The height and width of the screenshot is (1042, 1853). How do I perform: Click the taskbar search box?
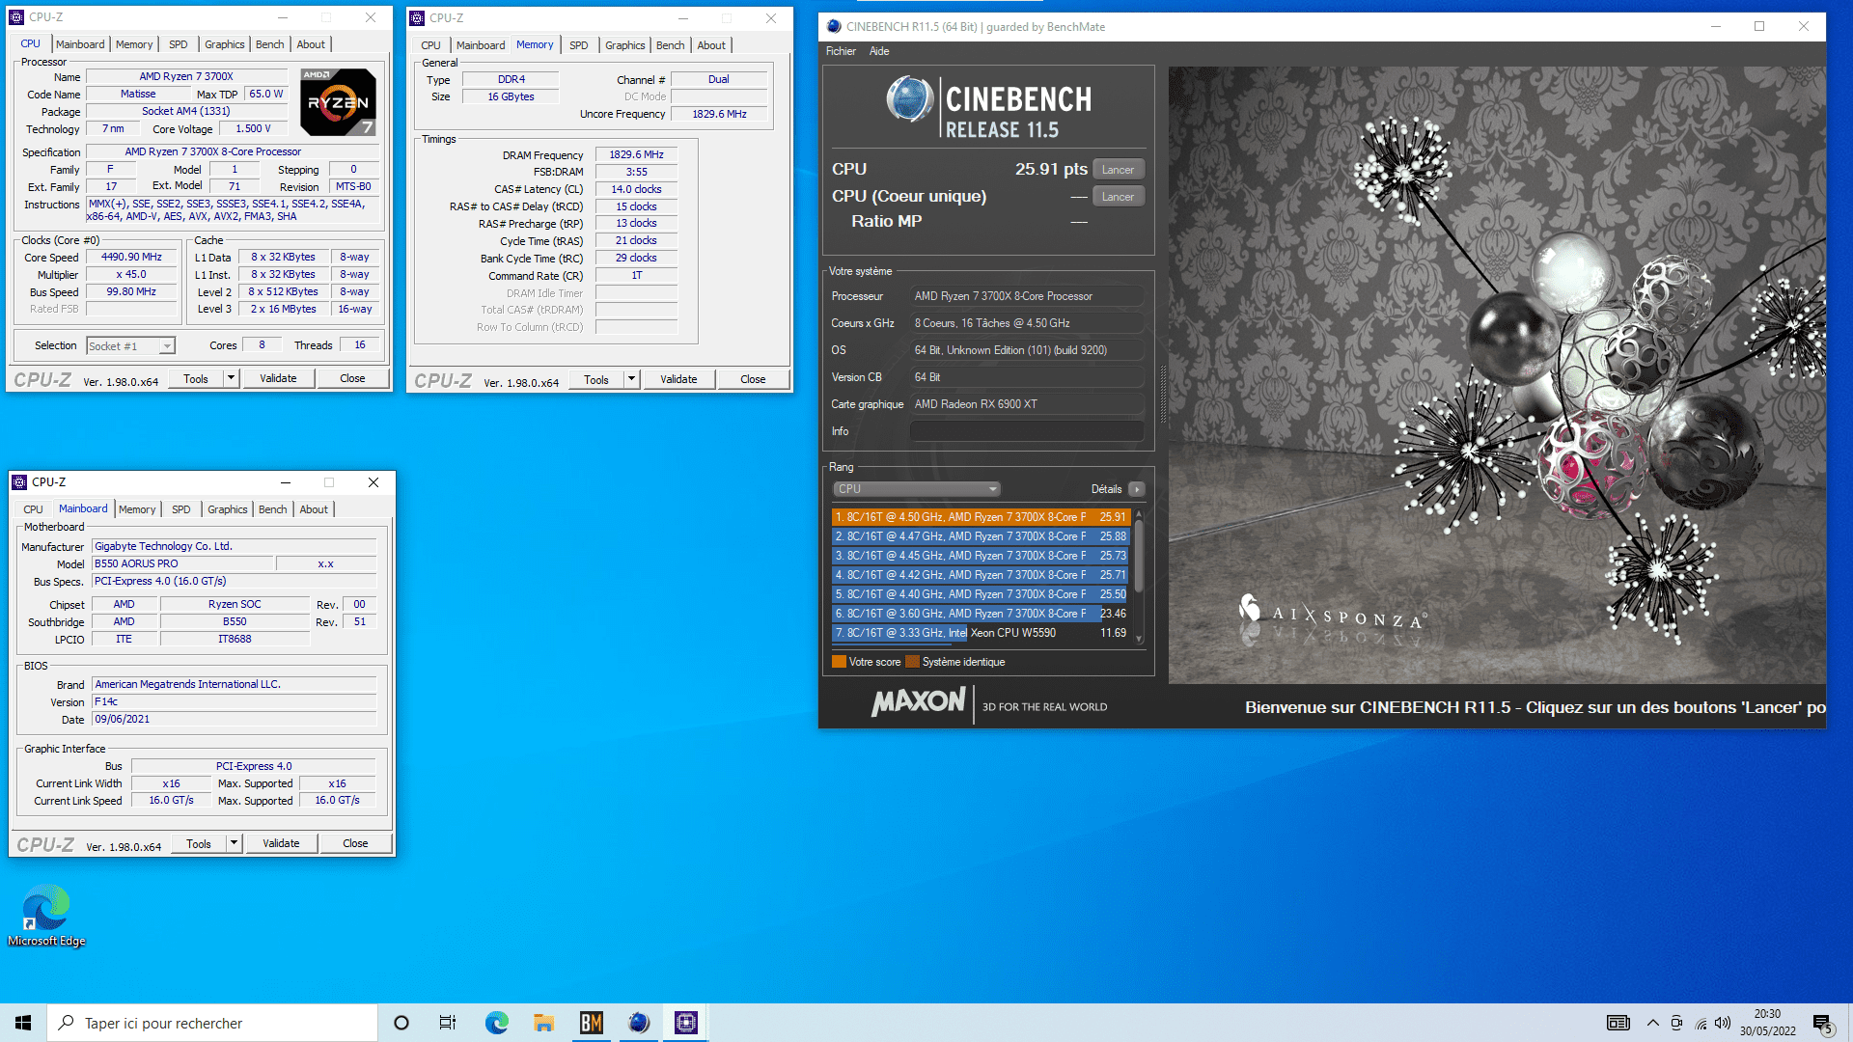coord(212,1023)
